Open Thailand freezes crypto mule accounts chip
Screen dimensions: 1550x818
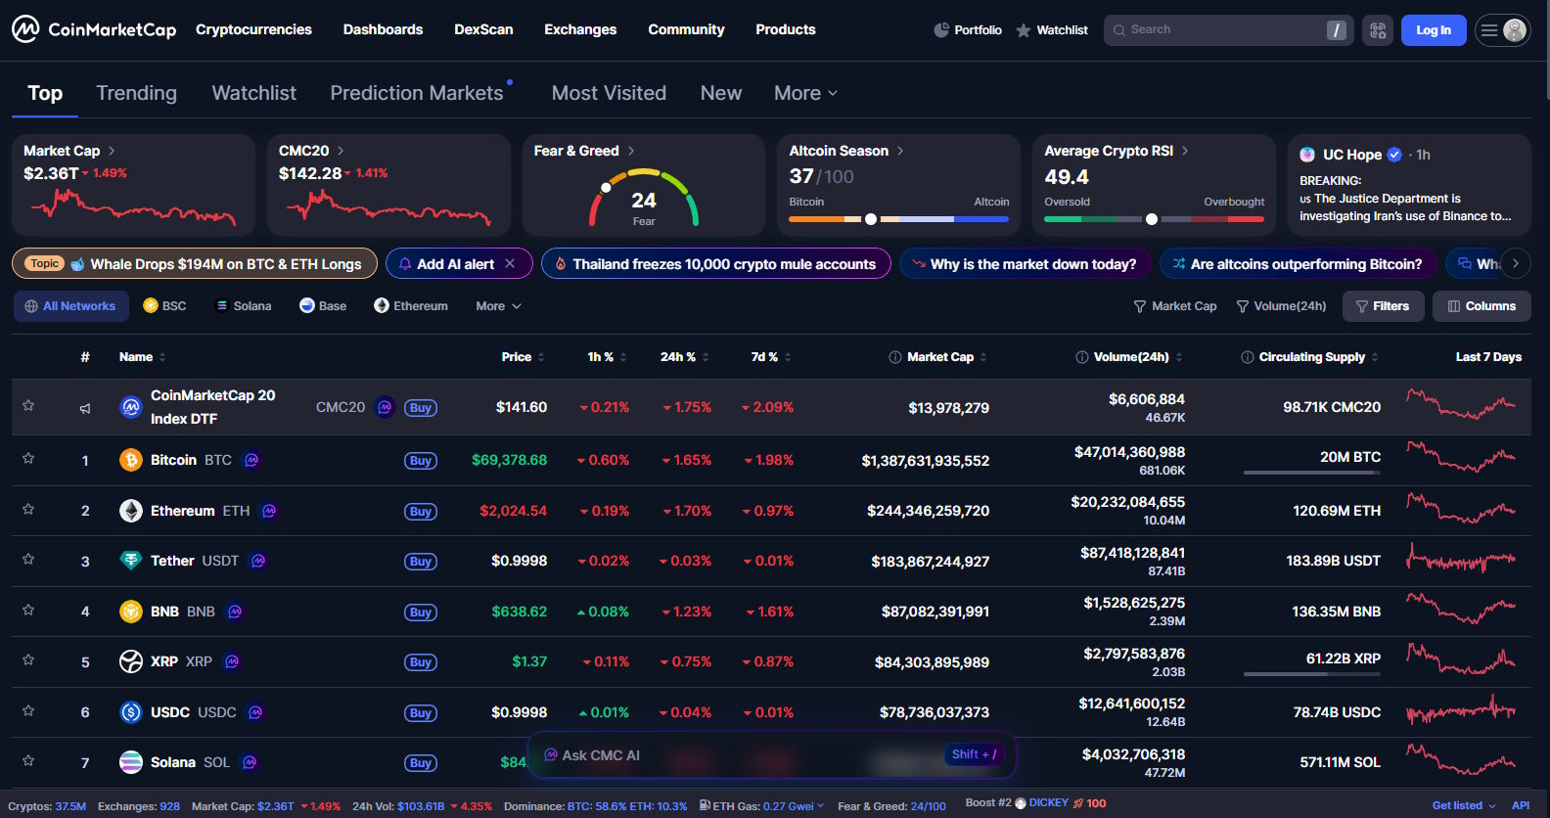(716, 264)
